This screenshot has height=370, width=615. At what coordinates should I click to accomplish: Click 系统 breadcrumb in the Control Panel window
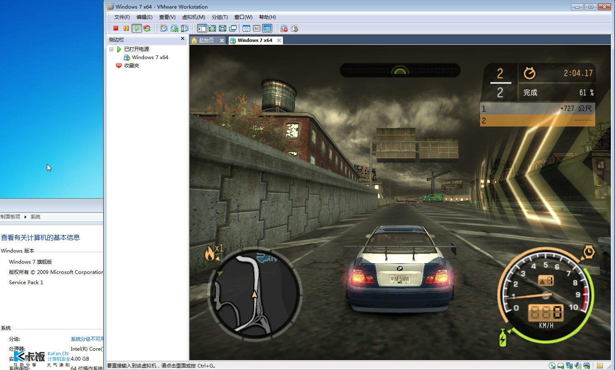tap(35, 217)
